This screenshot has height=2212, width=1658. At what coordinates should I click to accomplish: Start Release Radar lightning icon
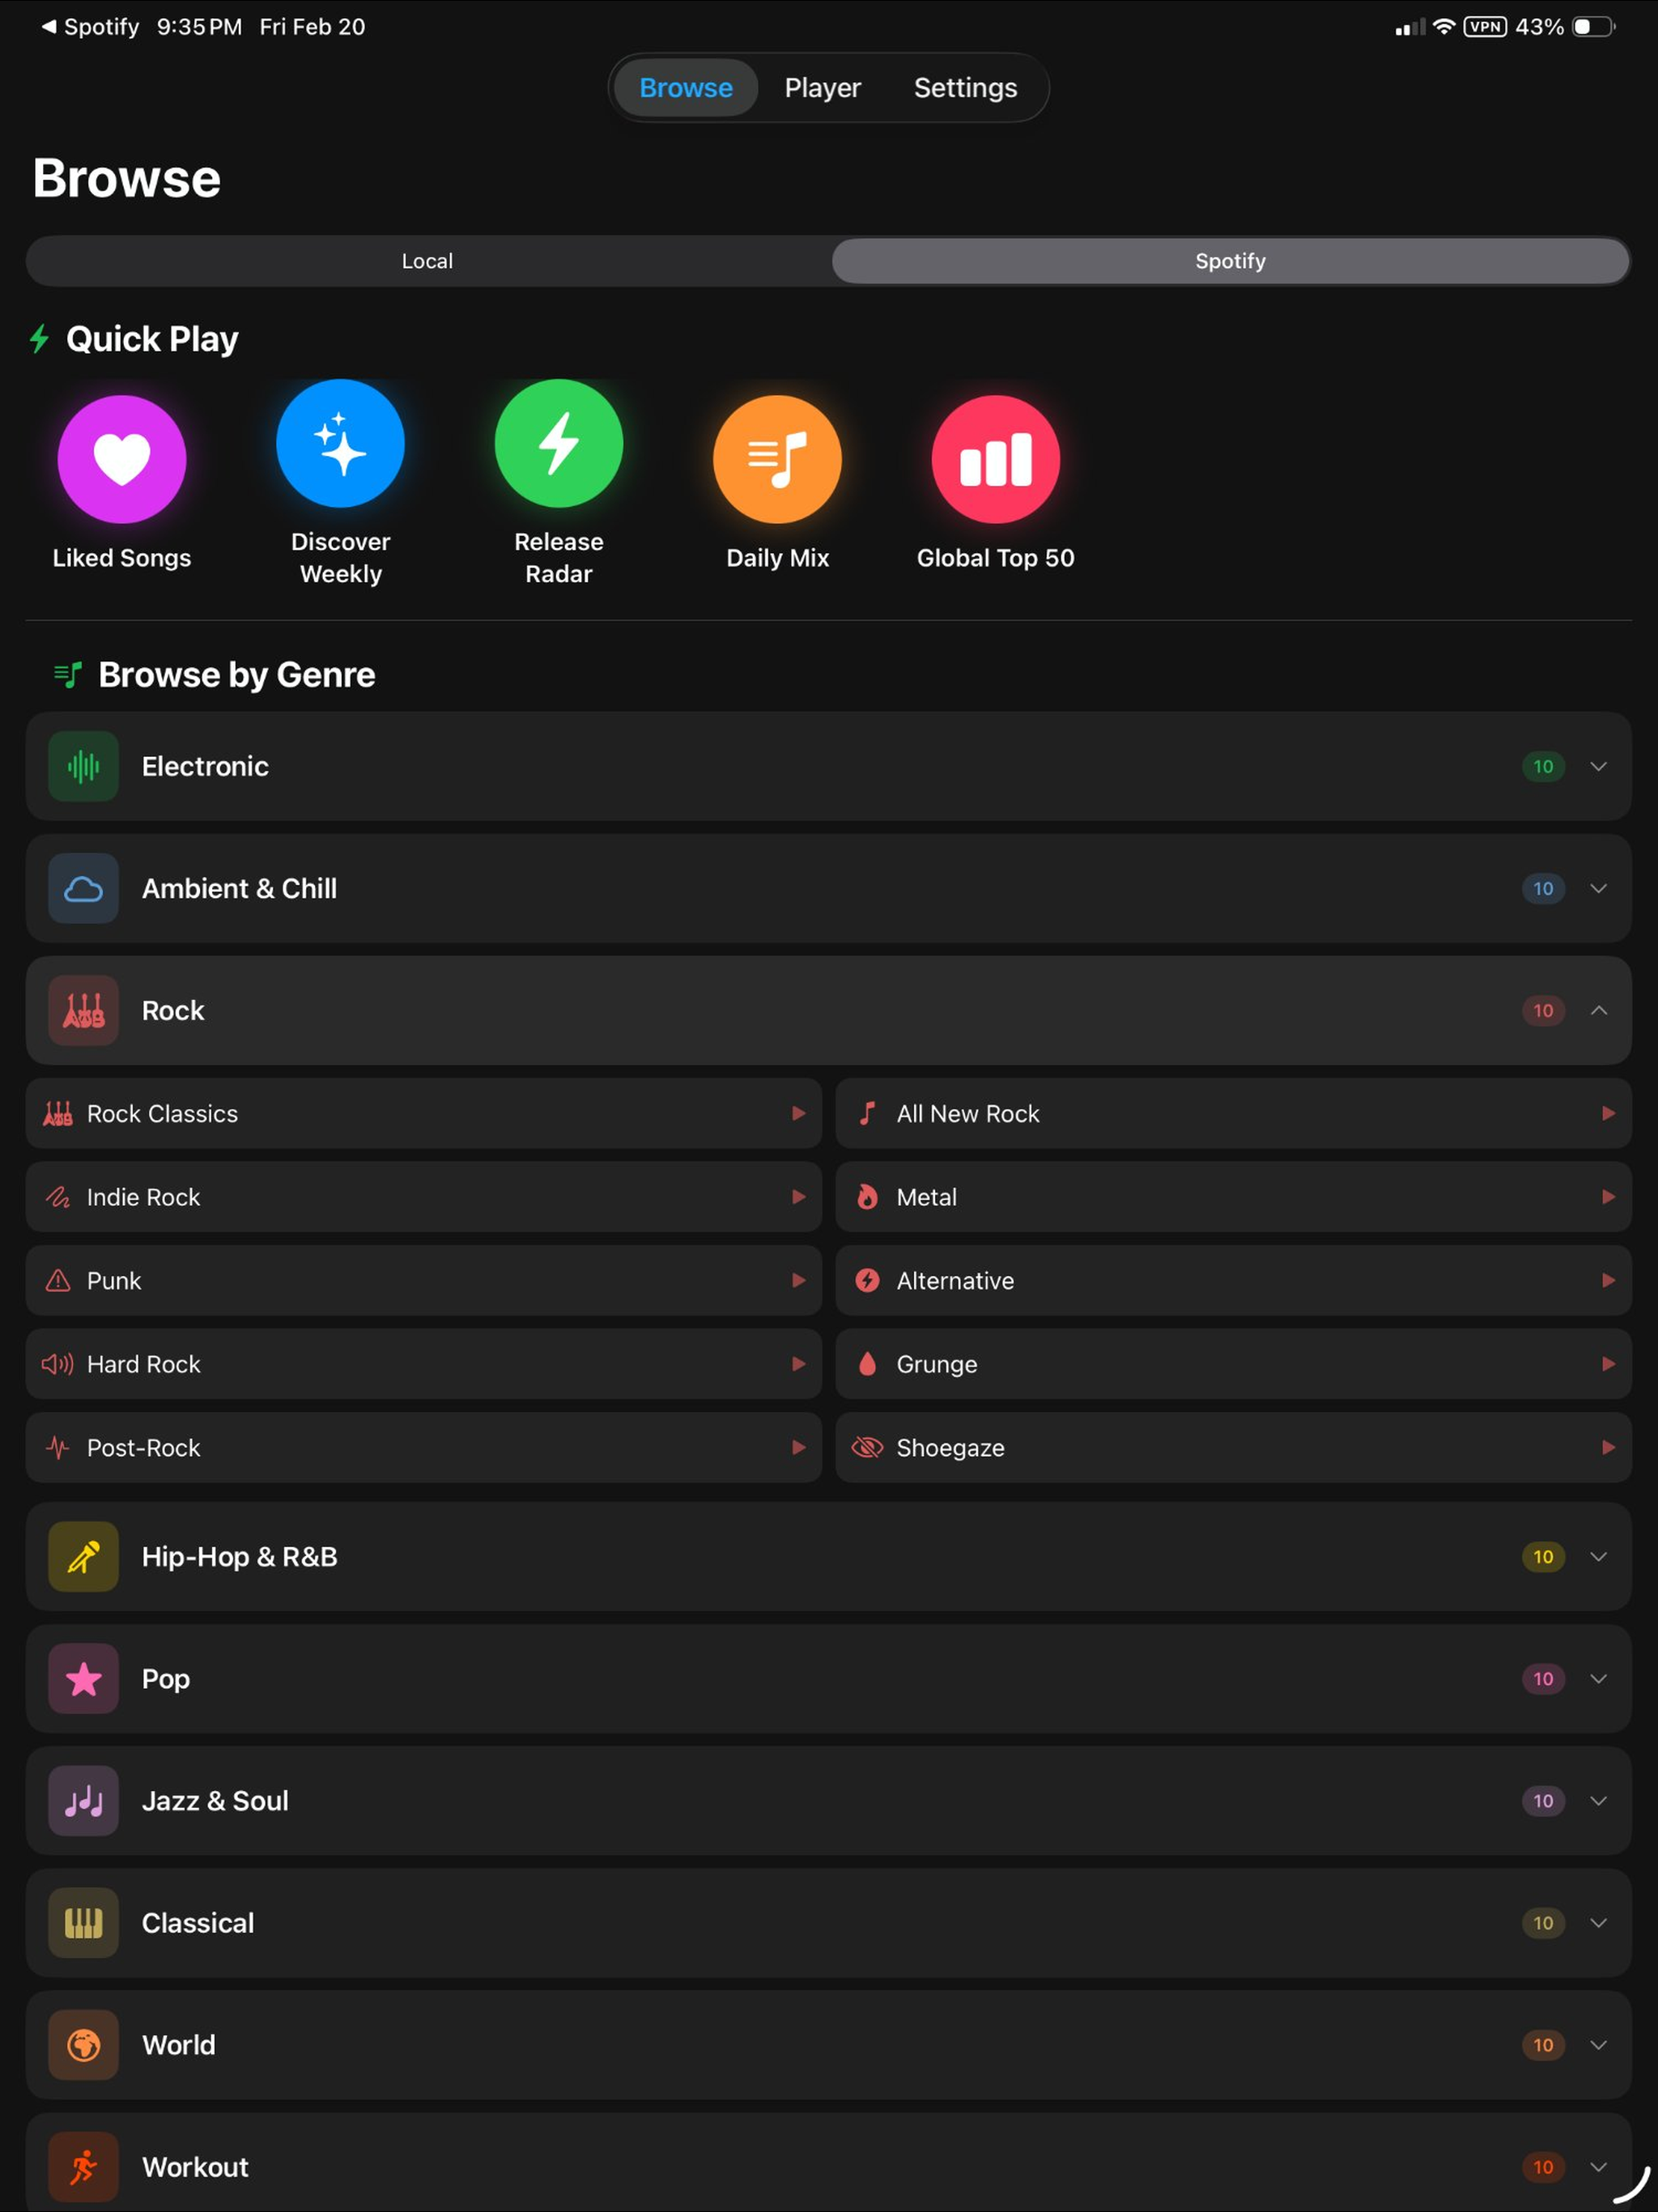tap(559, 443)
